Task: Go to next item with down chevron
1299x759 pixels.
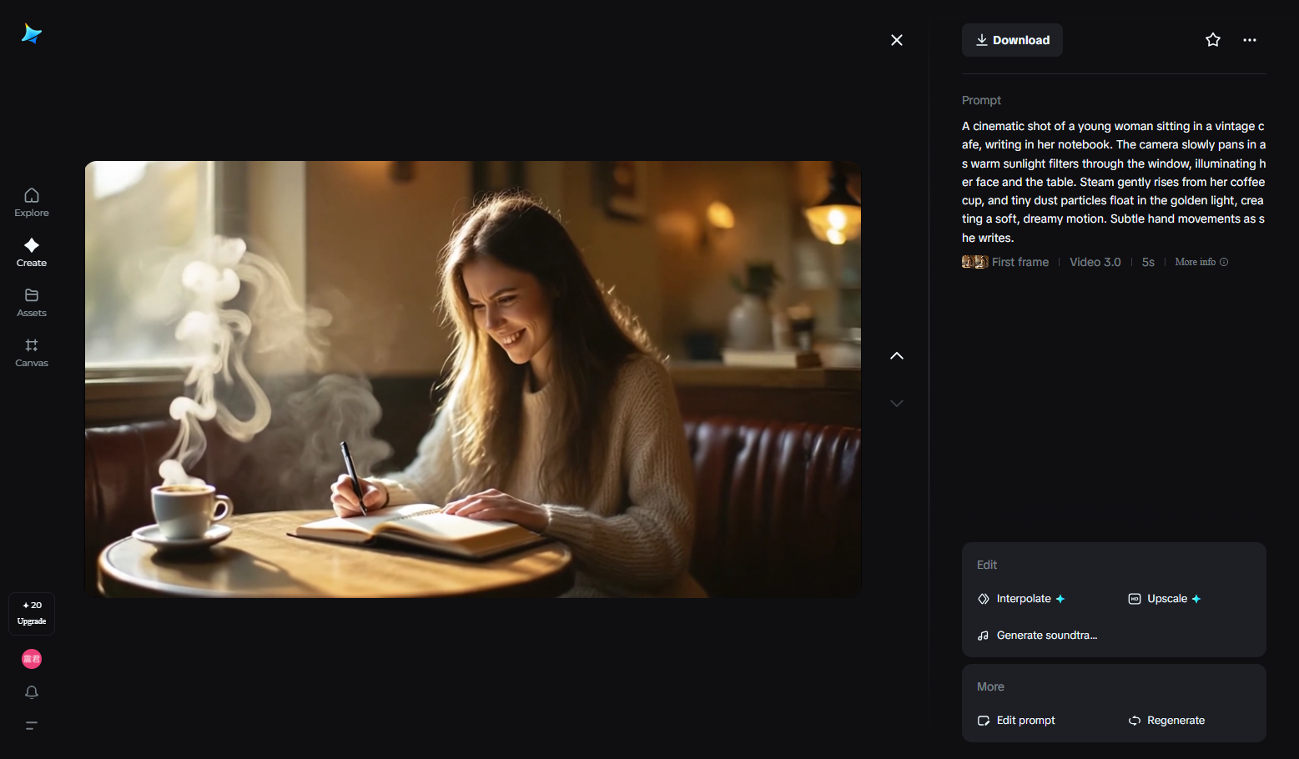Action: pos(897,403)
